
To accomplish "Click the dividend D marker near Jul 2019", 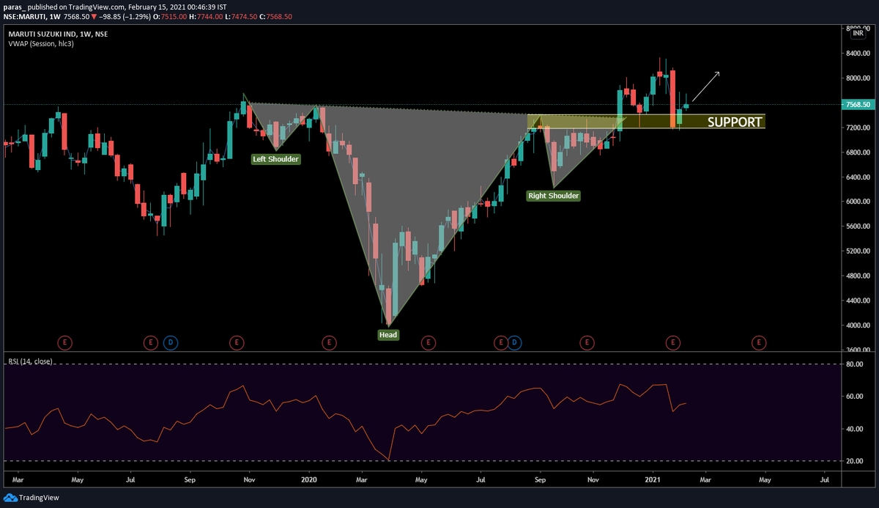I will point(169,342).
